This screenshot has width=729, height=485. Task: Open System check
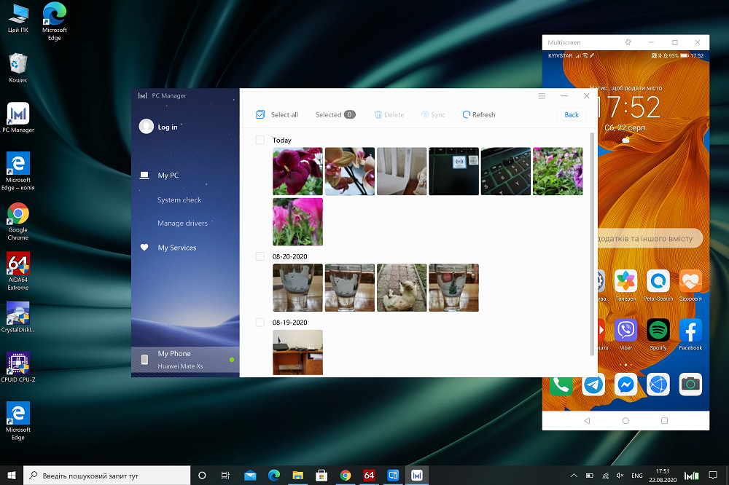click(x=179, y=200)
